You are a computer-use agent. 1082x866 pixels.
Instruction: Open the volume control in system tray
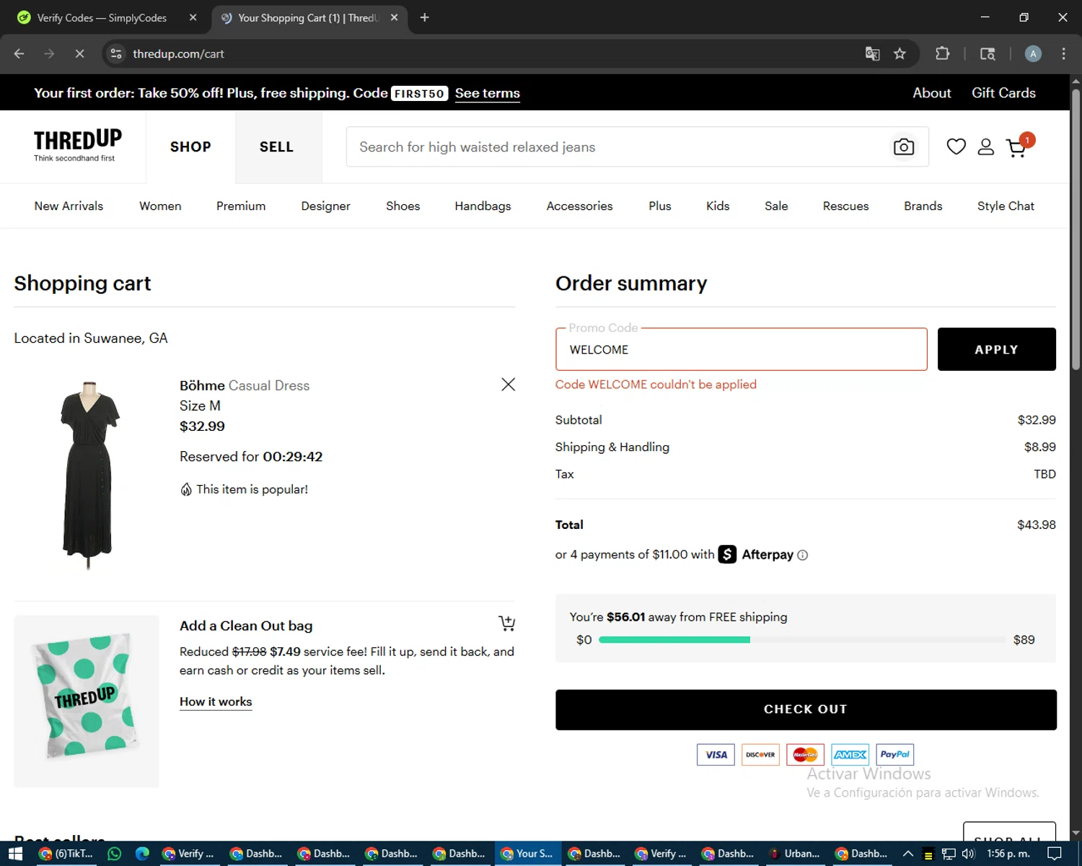[x=968, y=854]
